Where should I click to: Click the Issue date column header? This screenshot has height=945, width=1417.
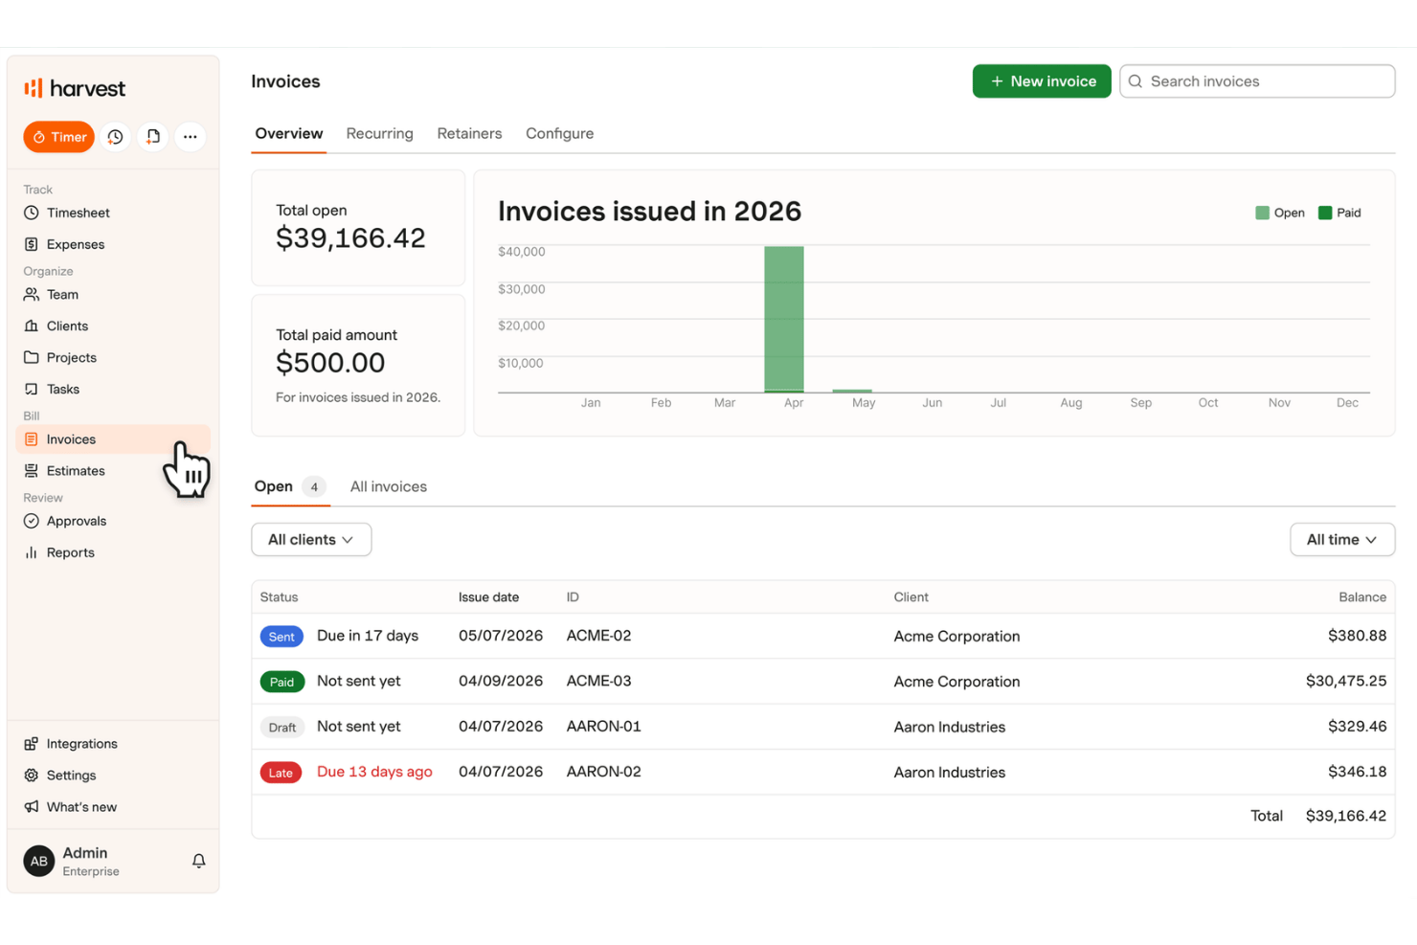pos(488,597)
